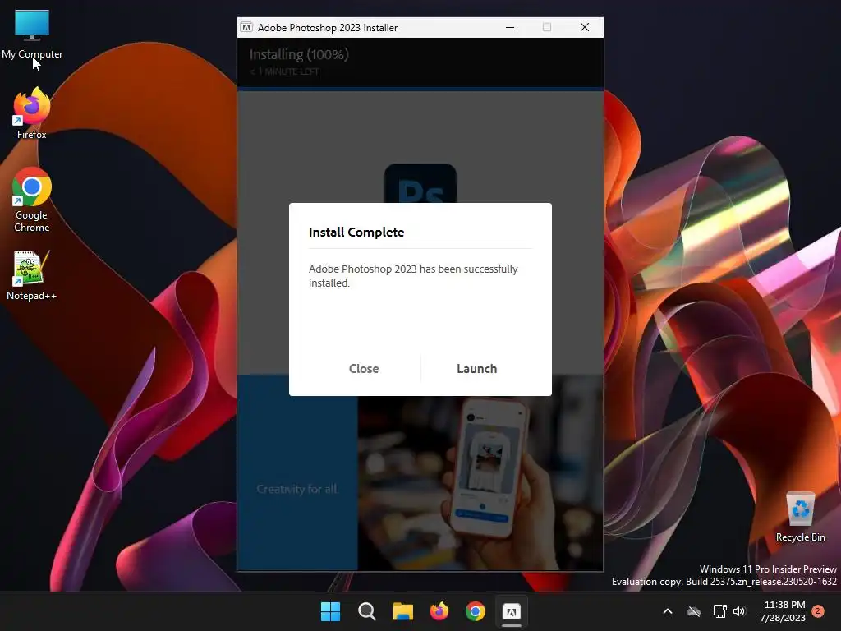
Task: Click Close in the Install Complete dialog
Action: coord(364,369)
